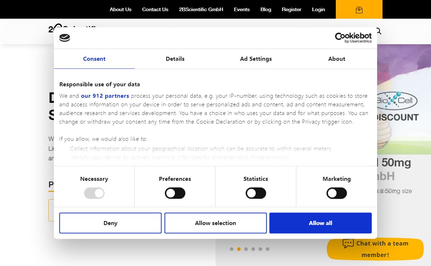
Task: Toggle the Necessary cookies switch
Action: click(x=94, y=193)
